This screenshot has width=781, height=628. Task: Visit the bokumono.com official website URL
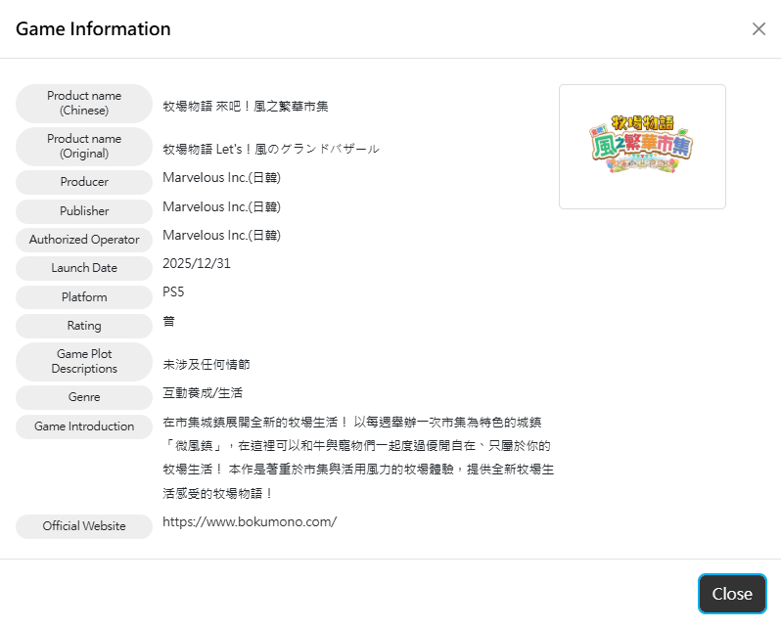pyautogui.click(x=250, y=522)
